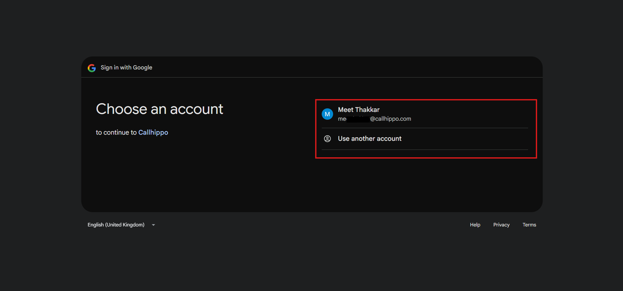Click the Google logo icon
This screenshot has width=623, height=291.
[92, 68]
